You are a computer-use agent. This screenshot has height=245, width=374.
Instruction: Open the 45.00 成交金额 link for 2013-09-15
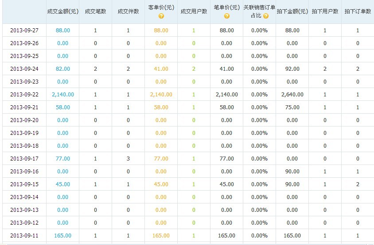click(x=63, y=184)
